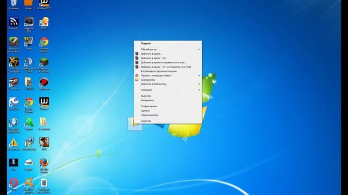Choose Добавить в архив и отправить по e-mail...
The width and height of the screenshot is (348, 195).
pos(168,62)
